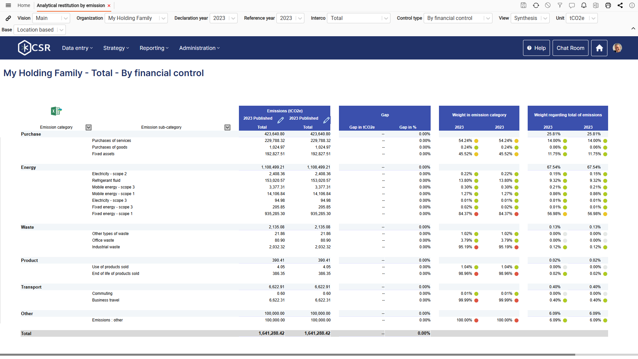638x359 pixels.
Task: Collapse the filter bar with chevron up
Action: pos(633,29)
